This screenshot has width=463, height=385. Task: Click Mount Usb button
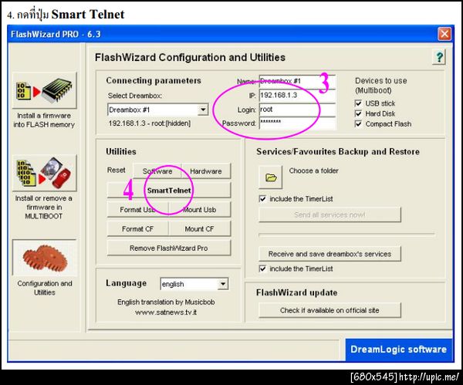[200, 210]
